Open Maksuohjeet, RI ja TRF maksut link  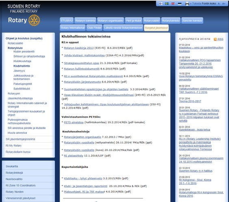pos(84,191)
